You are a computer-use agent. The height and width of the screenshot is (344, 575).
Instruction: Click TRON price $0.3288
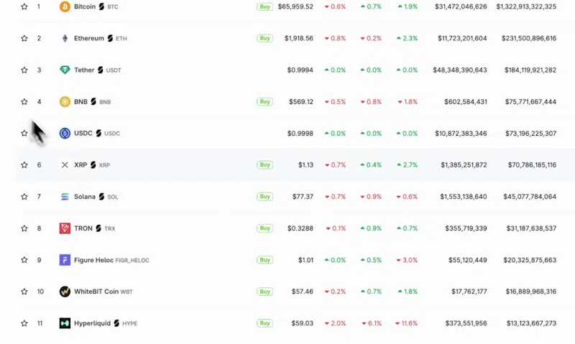click(300, 228)
